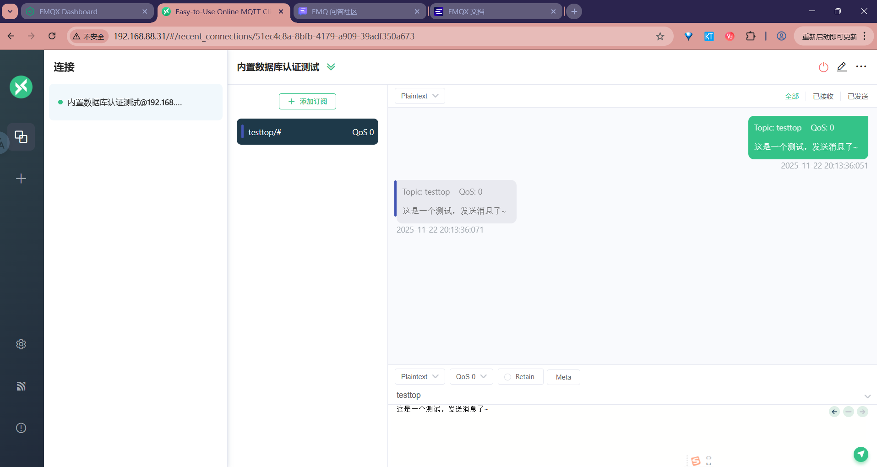Expand the connection details double chevron

point(331,67)
